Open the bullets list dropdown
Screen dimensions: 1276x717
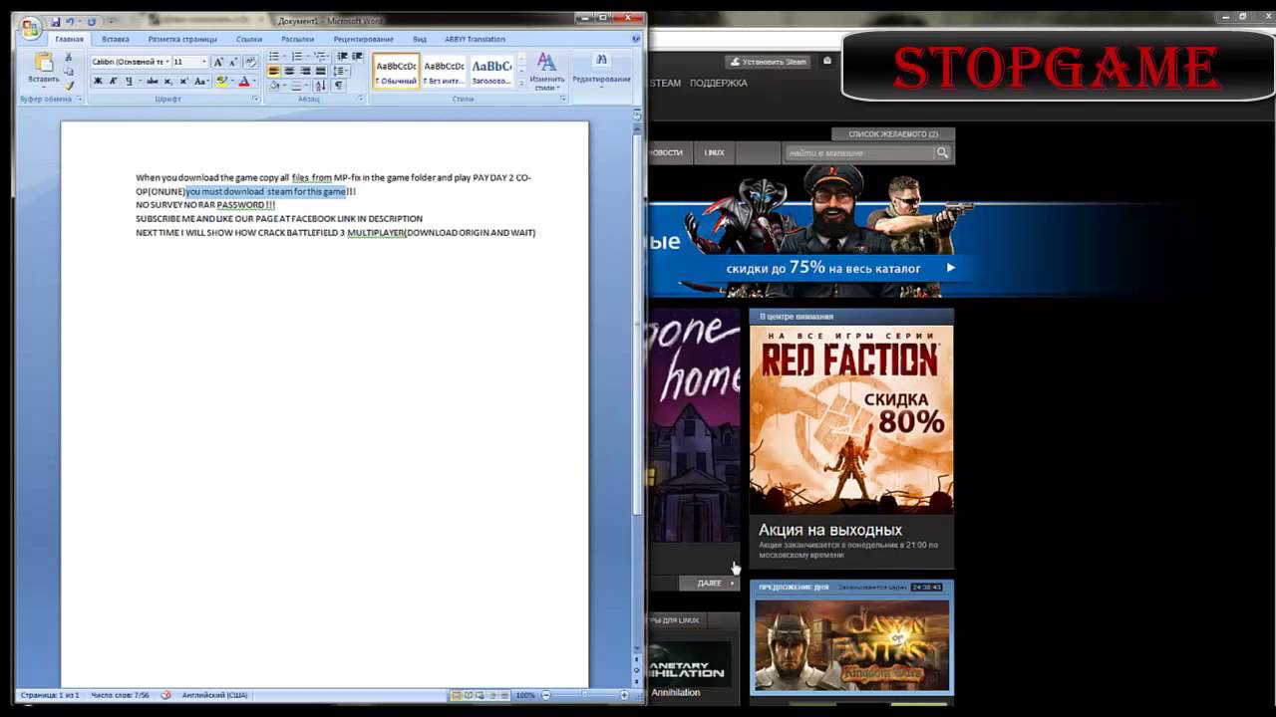coord(287,57)
